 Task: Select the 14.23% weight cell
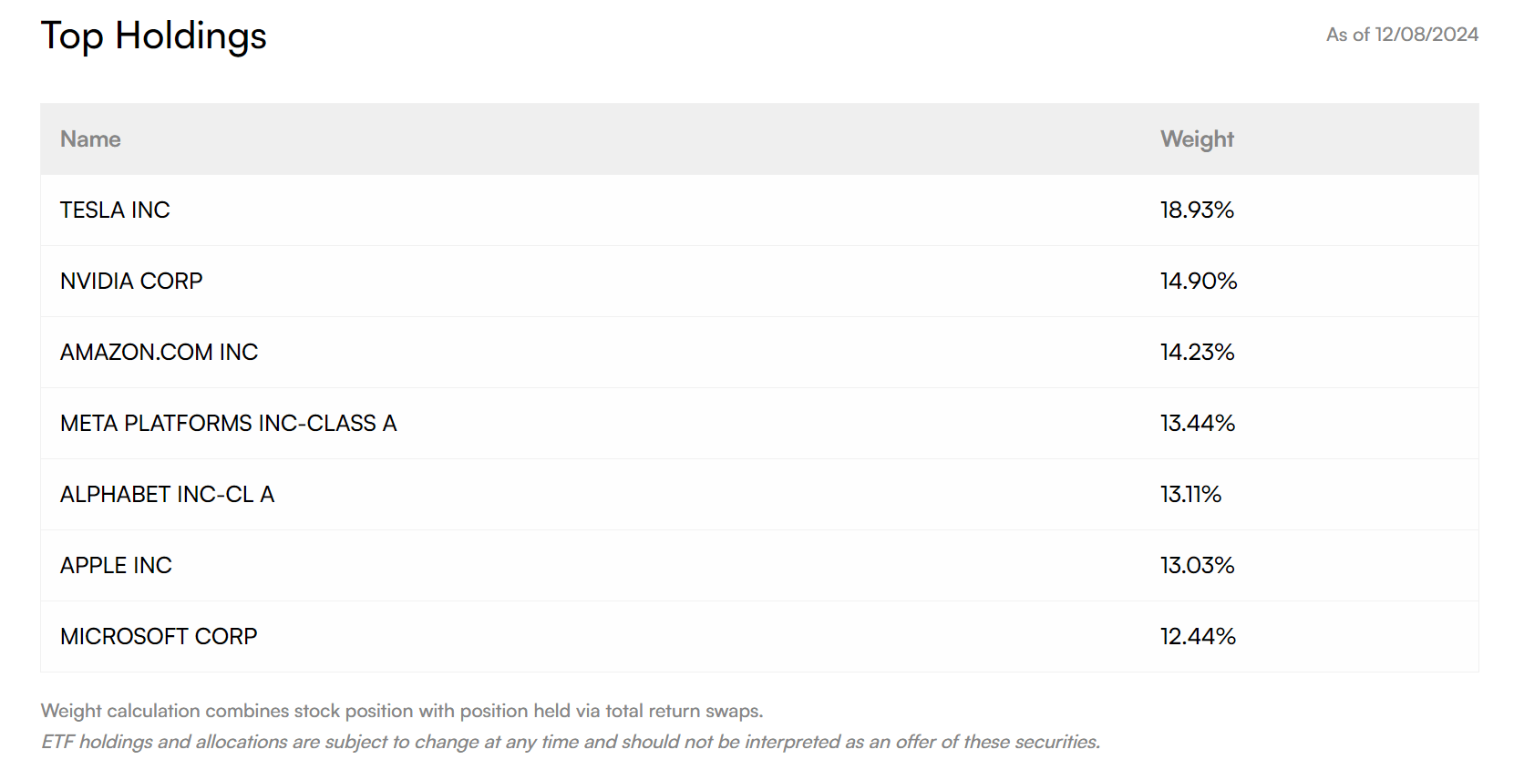[1197, 353]
